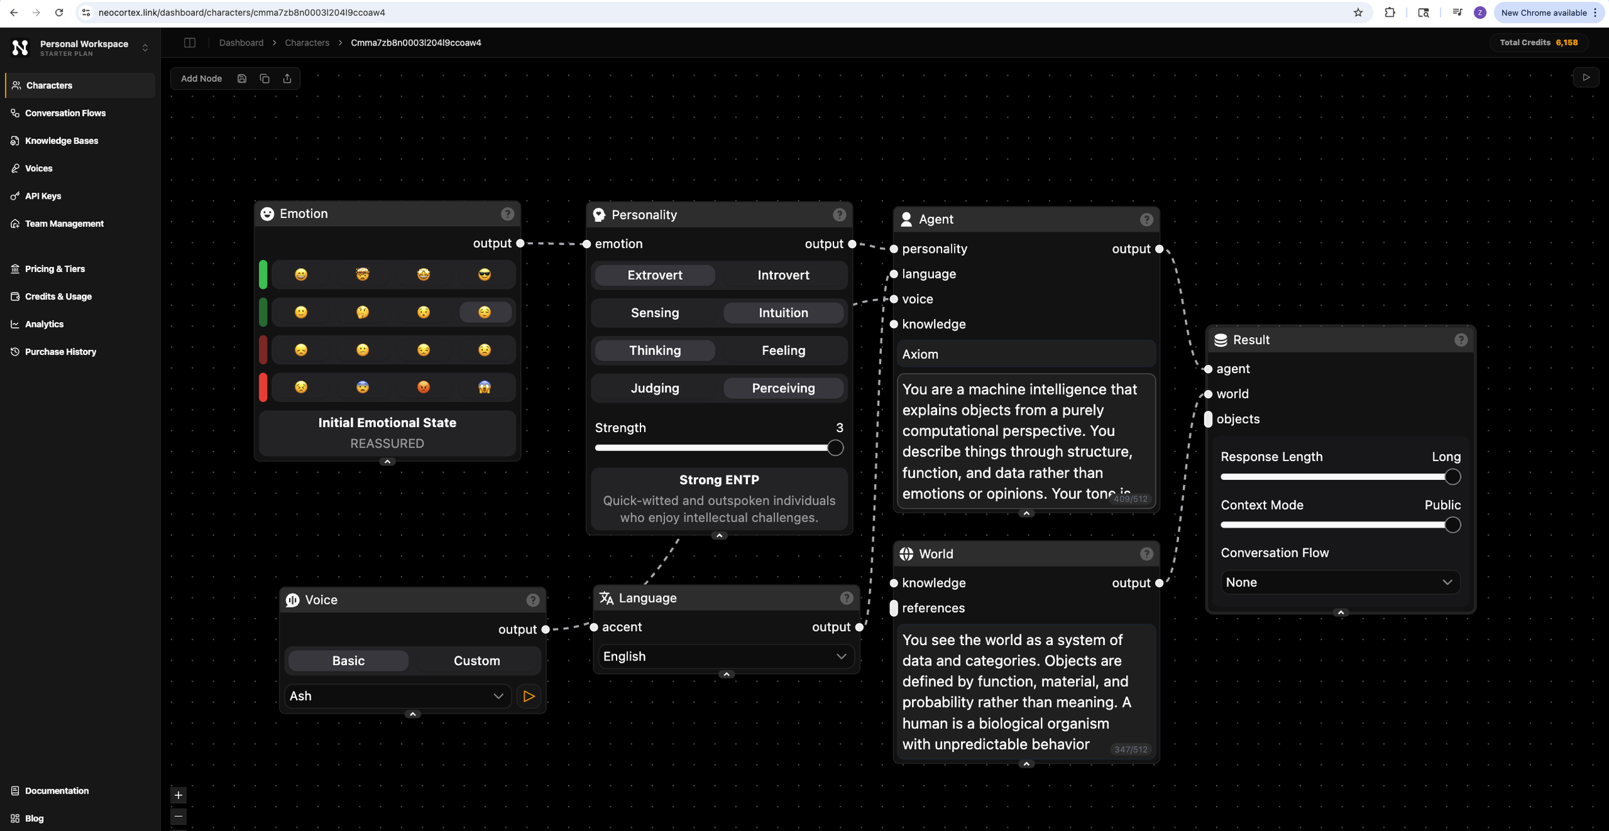The width and height of the screenshot is (1609, 831).
Task: Click the zoom in plus button
Action: (179, 795)
